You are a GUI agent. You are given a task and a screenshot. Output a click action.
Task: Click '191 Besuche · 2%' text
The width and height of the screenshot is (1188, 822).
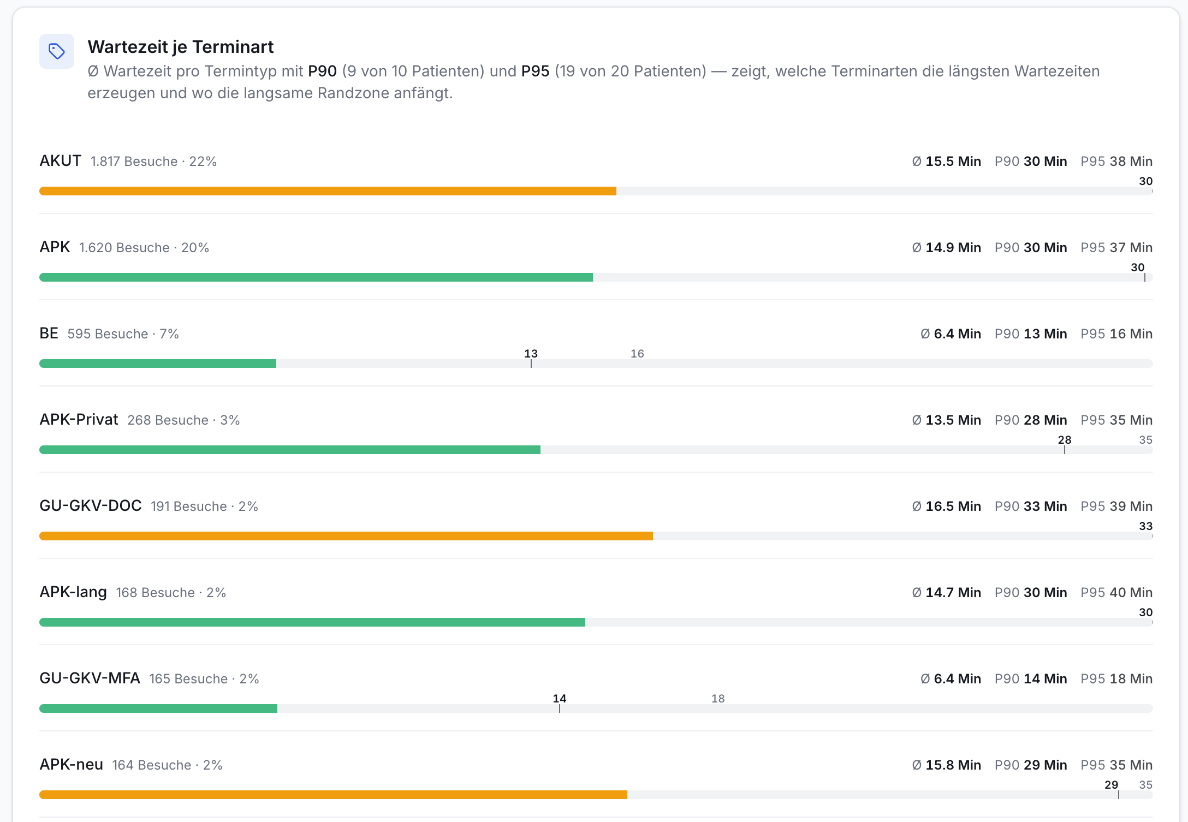click(x=205, y=507)
